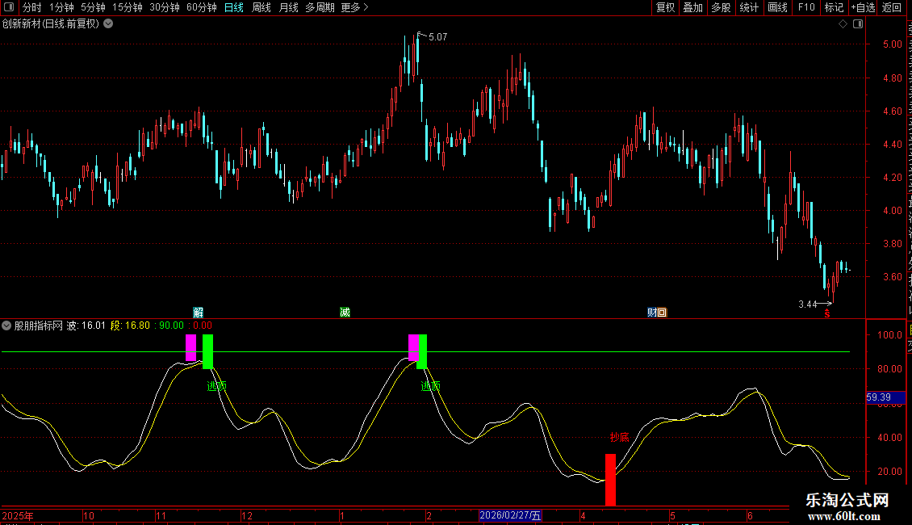Click the 5.07 high price label

pyautogui.click(x=438, y=36)
